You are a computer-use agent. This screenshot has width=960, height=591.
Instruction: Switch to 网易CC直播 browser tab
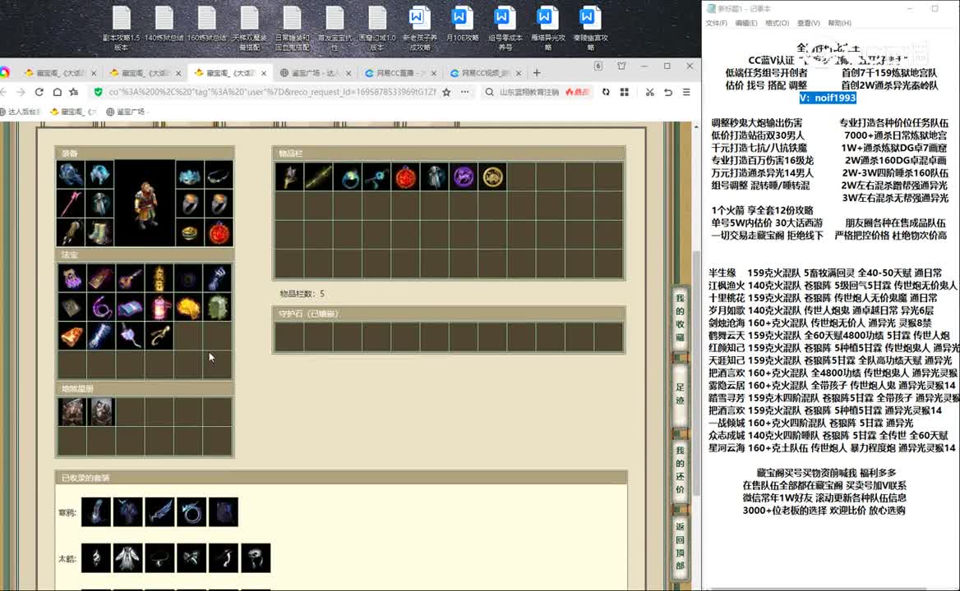(x=399, y=73)
